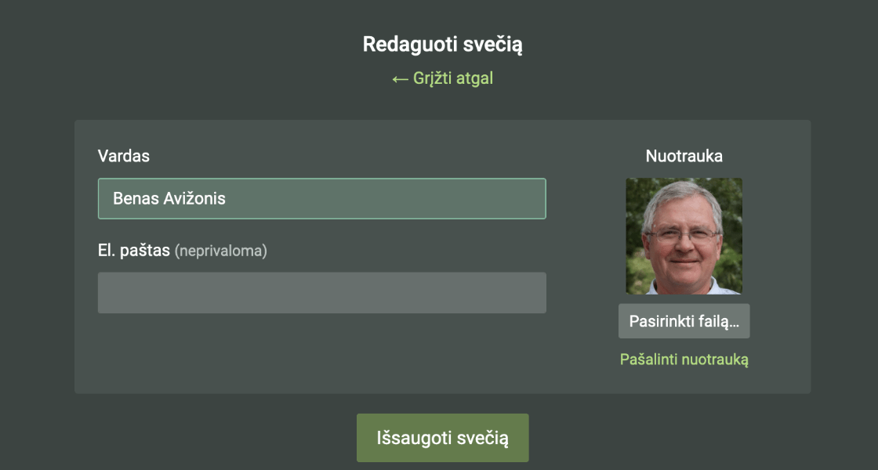This screenshot has height=470, width=878.
Task: Go back via the "Grįžti atgal" link
Action: click(443, 79)
